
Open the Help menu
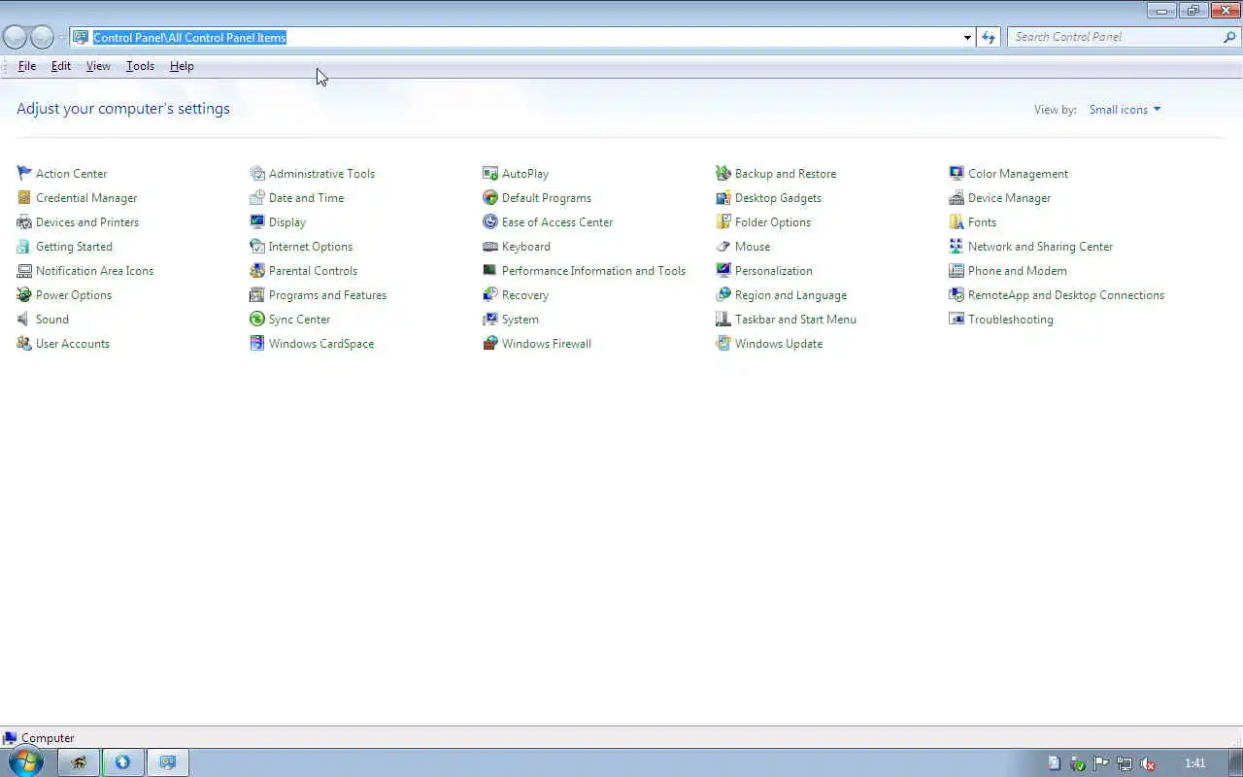click(182, 66)
